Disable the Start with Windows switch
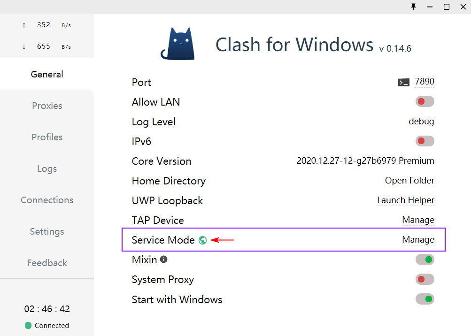471x336 pixels. (x=425, y=299)
